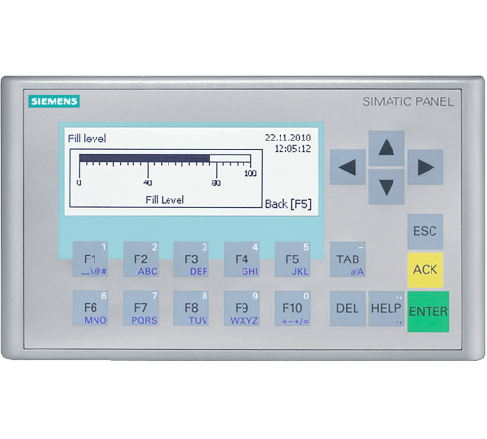Acknowledge with the yellow ACK key

pyautogui.click(x=426, y=270)
